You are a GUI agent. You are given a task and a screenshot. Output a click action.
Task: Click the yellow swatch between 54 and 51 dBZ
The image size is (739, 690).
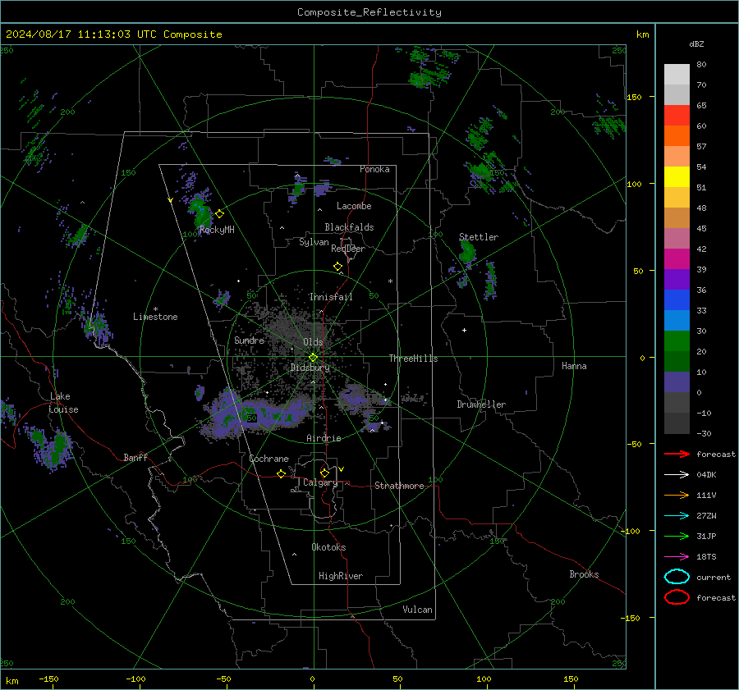click(x=677, y=177)
